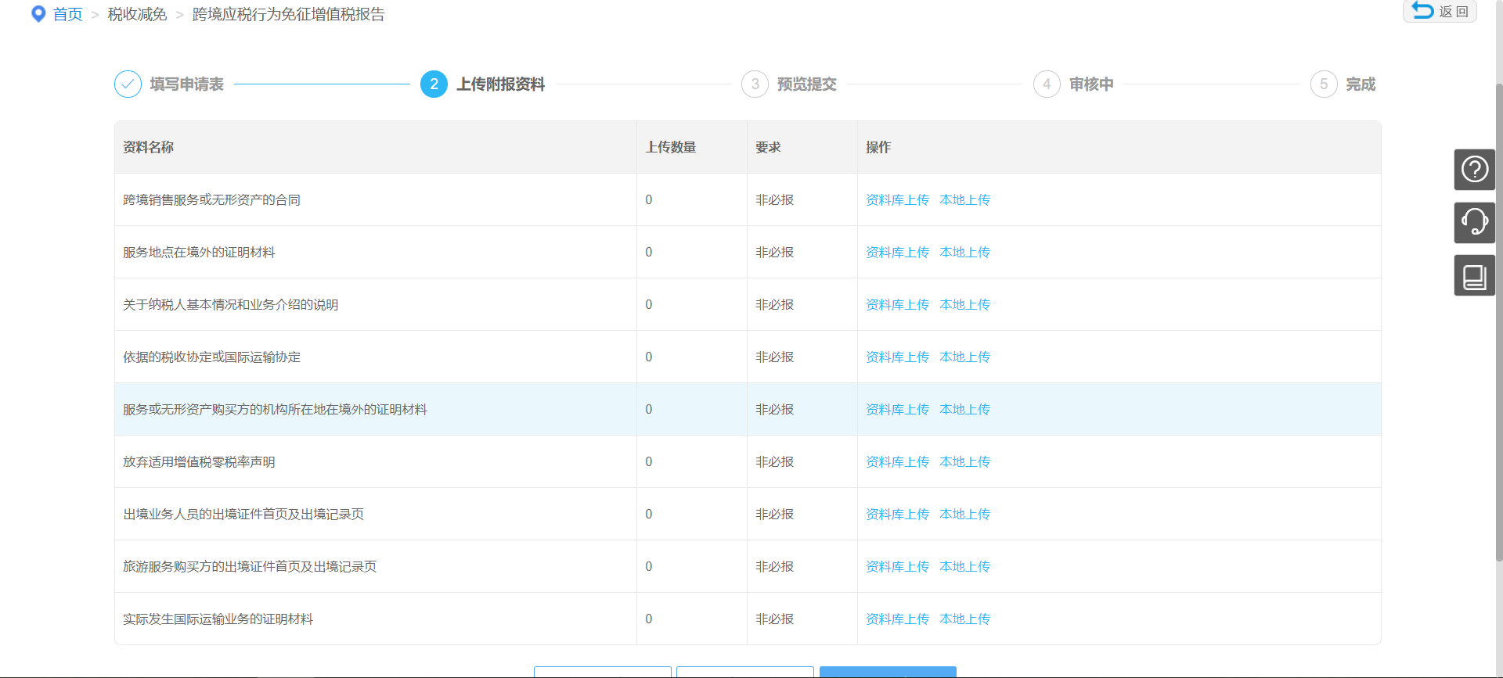The width and height of the screenshot is (1503, 678).
Task: Click the step 4 circle 审核中
Action: pyautogui.click(x=1047, y=84)
